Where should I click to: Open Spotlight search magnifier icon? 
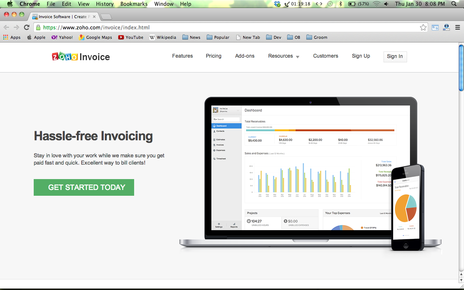[454, 4]
